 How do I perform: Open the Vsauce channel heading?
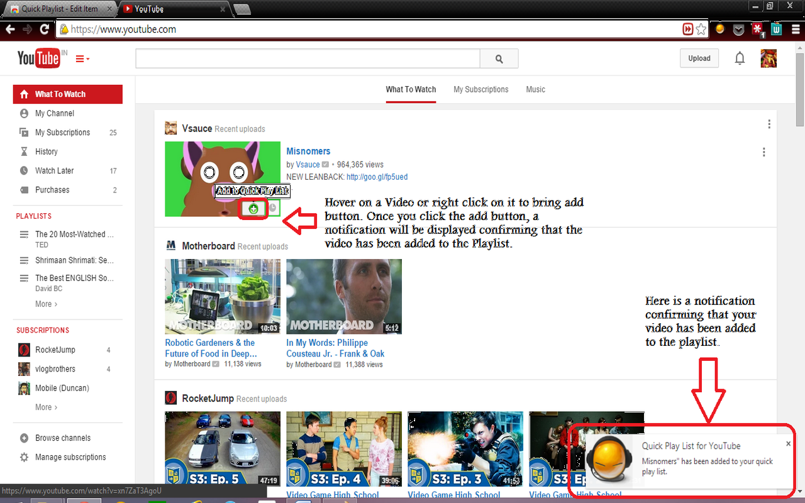pos(197,128)
